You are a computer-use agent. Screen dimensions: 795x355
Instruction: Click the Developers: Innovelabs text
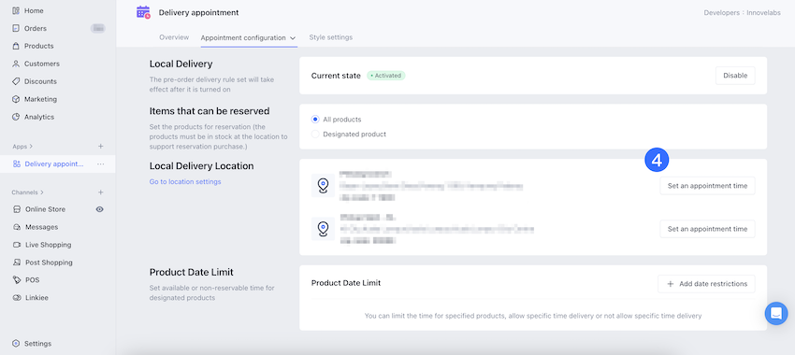[x=744, y=13]
